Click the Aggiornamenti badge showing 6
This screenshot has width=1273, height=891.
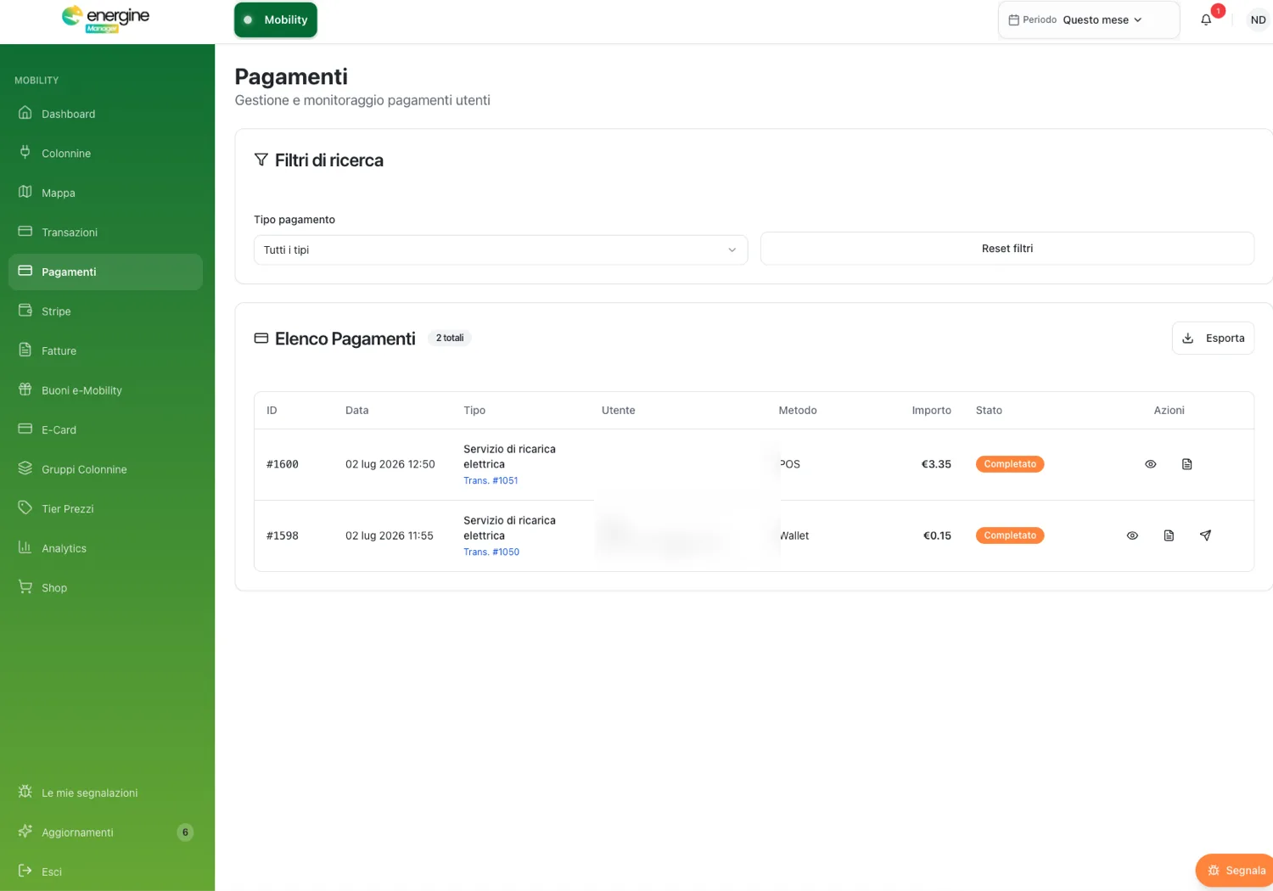185,832
